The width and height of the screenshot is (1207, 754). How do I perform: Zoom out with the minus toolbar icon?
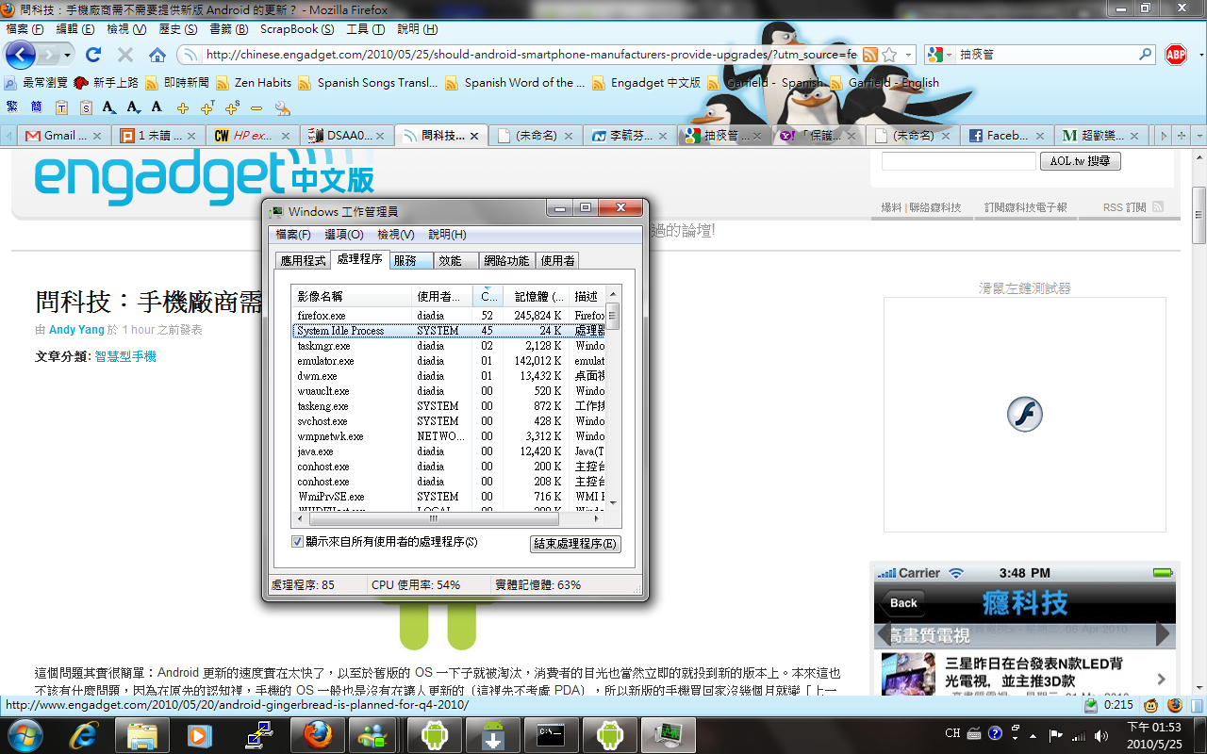click(256, 107)
